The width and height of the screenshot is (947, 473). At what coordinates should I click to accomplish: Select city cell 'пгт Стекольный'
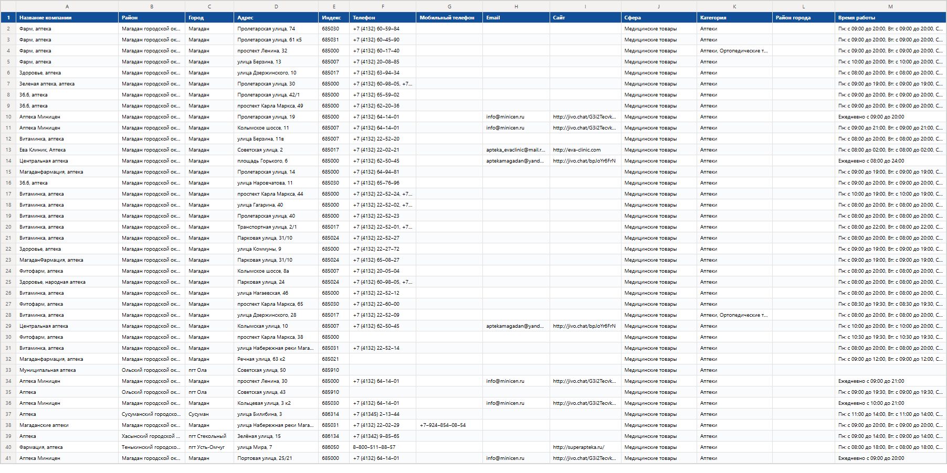click(209, 436)
